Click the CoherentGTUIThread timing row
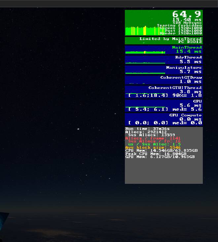 point(163,91)
